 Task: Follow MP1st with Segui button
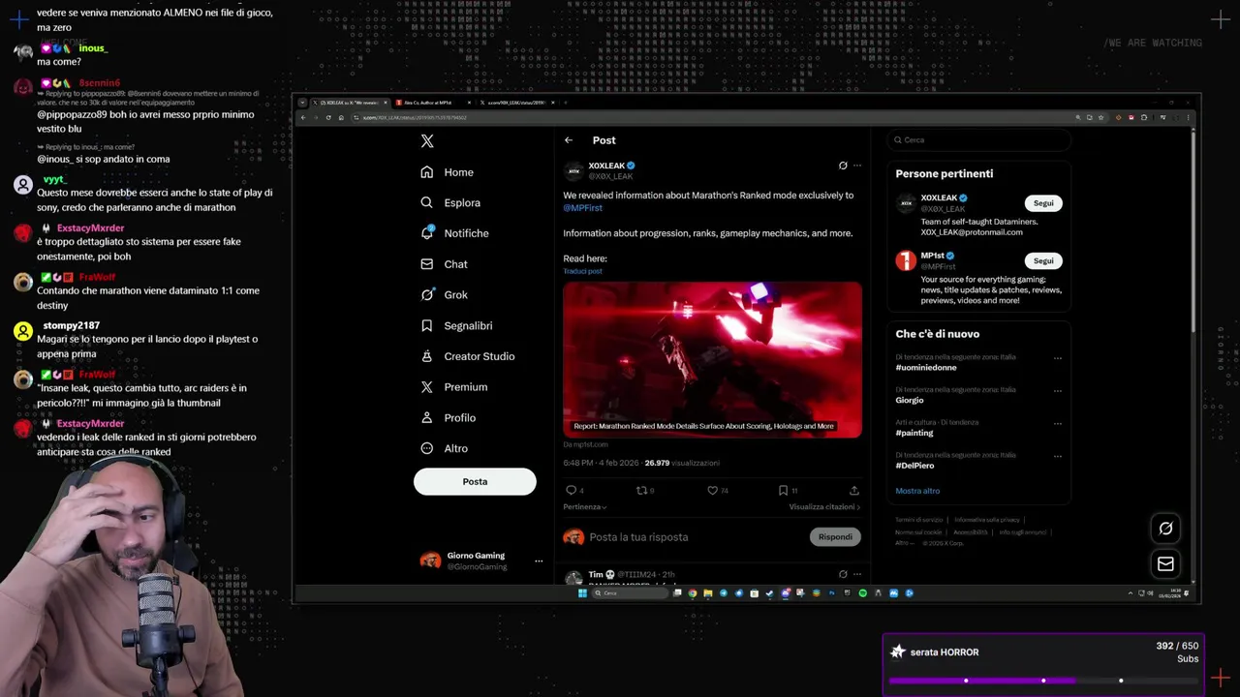1043,260
